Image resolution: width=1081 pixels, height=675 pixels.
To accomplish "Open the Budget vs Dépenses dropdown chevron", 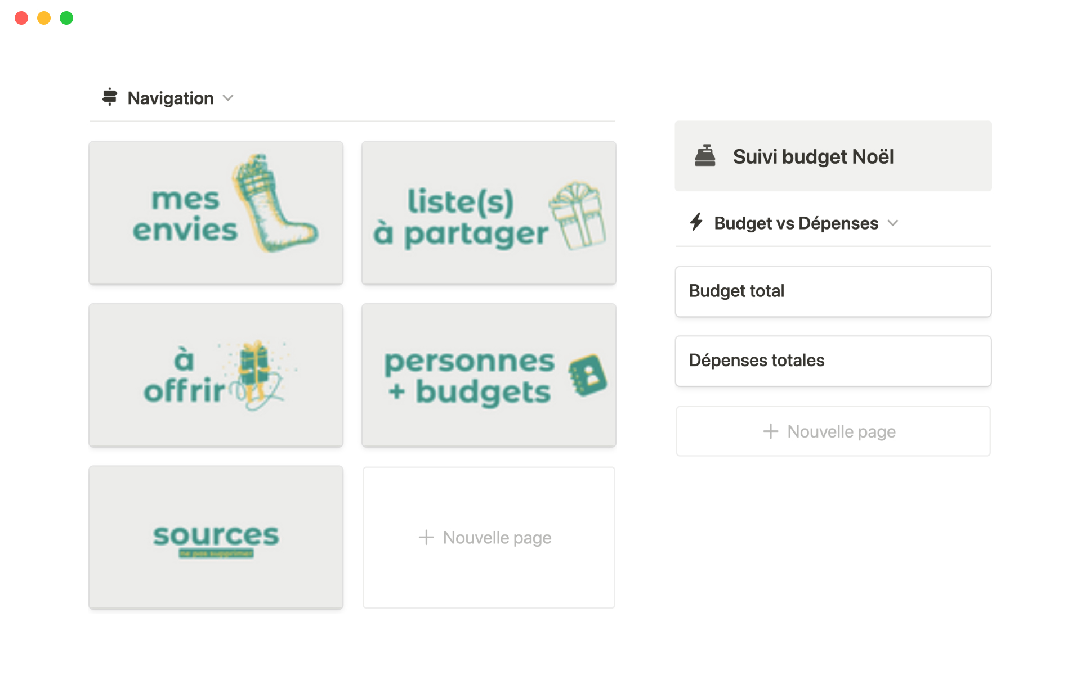I will [x=893, y=223].
